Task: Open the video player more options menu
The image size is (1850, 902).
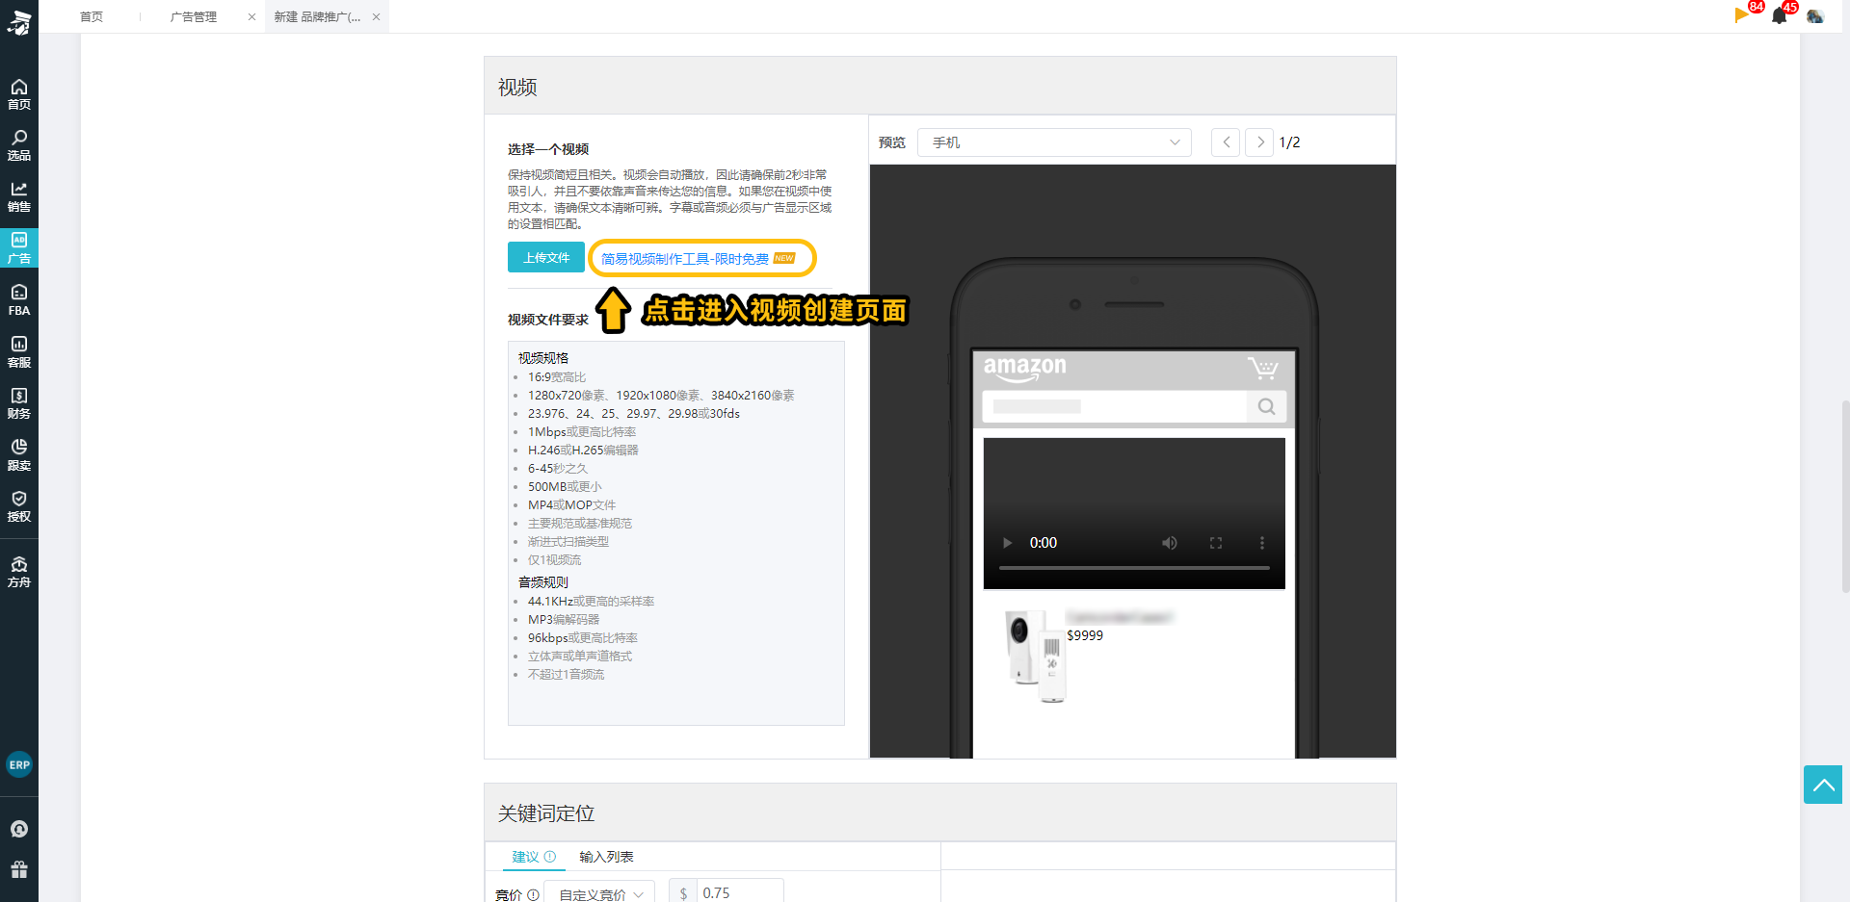Action: [1262, 543]
